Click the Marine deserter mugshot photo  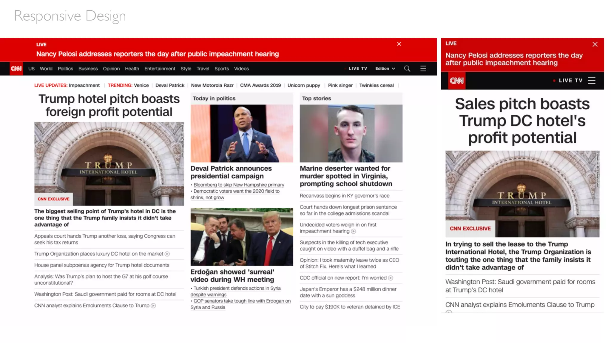pos(351,133)
